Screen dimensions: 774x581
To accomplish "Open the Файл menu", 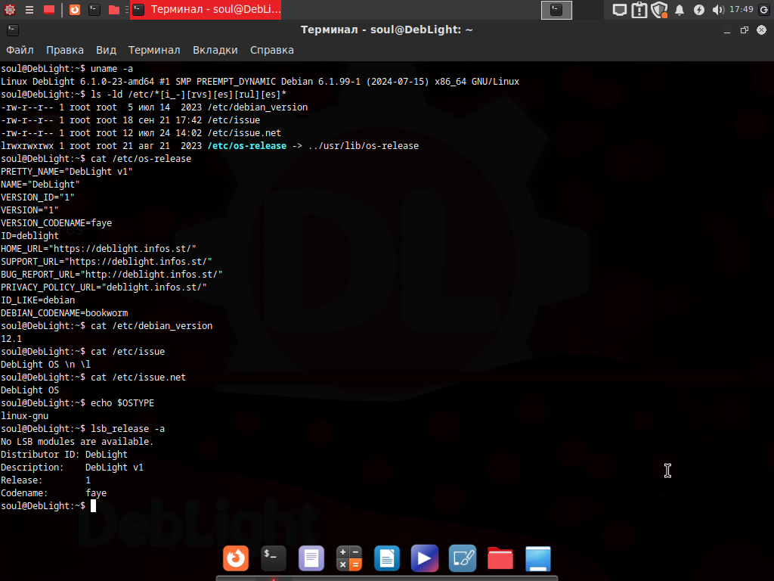I will [x=20, y=50].
